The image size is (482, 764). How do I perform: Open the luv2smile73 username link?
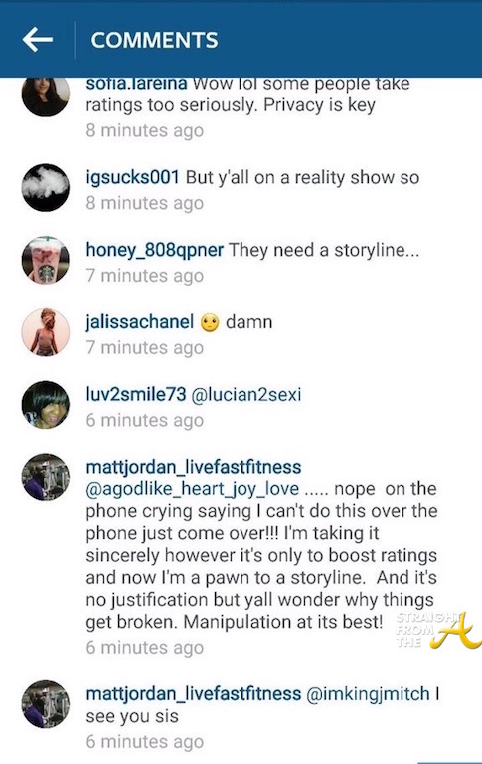[x=136, y=394]
